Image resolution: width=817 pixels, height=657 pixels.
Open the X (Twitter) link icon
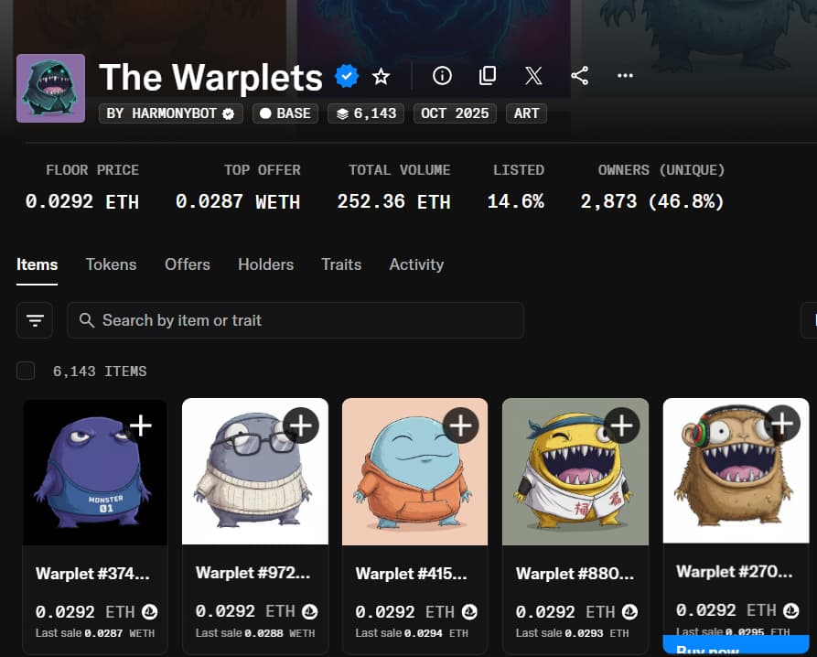[533, 76]
